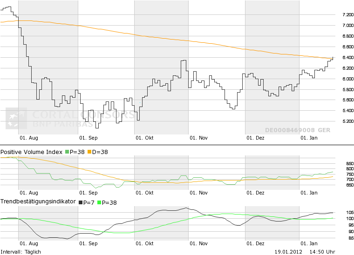Click the P=7 legend label
The image size is (354, 255).
pos(88,203)
